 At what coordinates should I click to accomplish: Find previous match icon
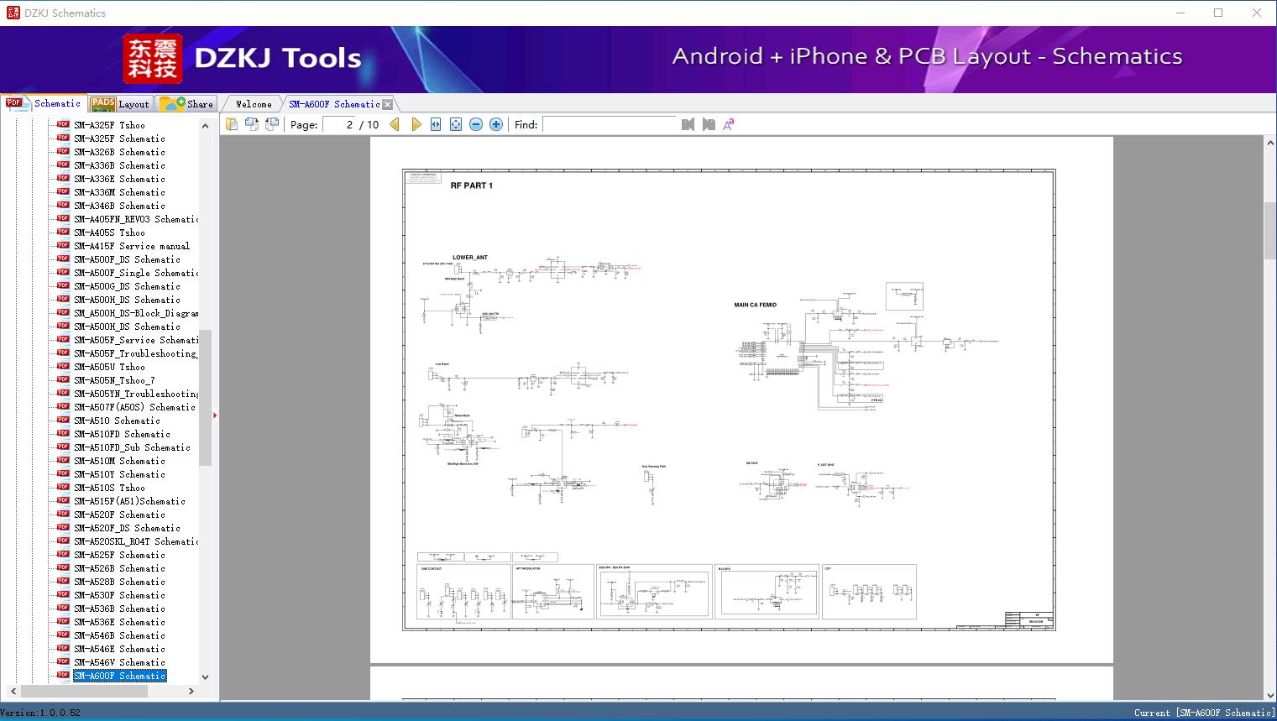pos(688,124)
